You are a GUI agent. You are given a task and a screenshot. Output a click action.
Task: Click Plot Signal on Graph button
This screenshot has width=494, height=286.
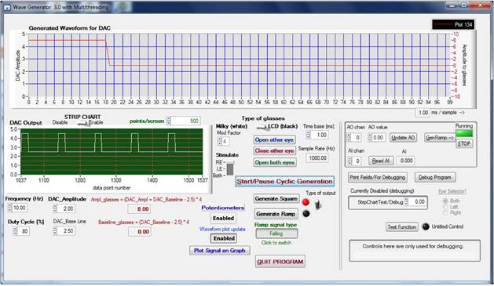[x=220, y=251]
